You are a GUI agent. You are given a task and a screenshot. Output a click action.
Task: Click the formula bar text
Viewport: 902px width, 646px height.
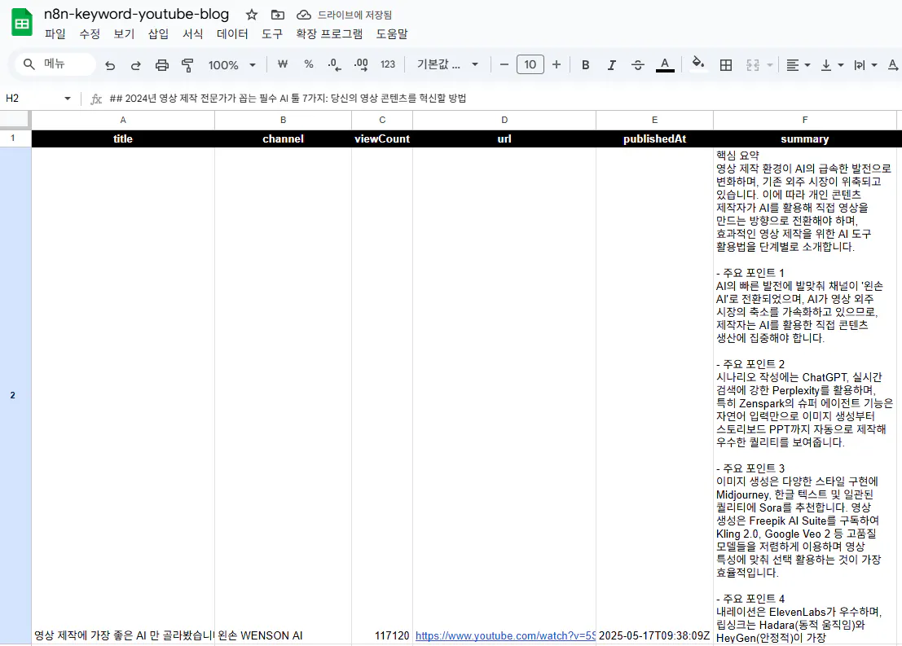pyautogui.click(x=287, y=99)
